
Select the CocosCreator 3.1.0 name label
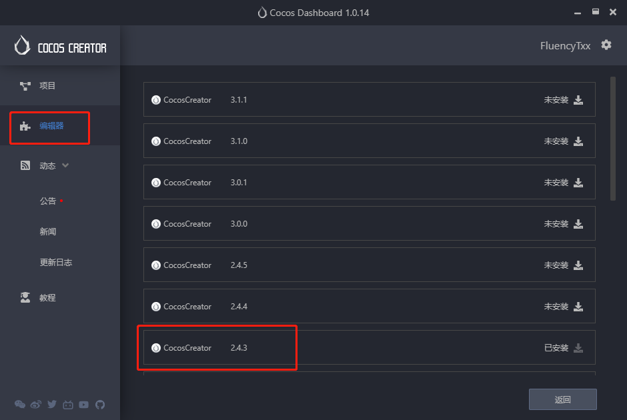click(x=187, y=141)
